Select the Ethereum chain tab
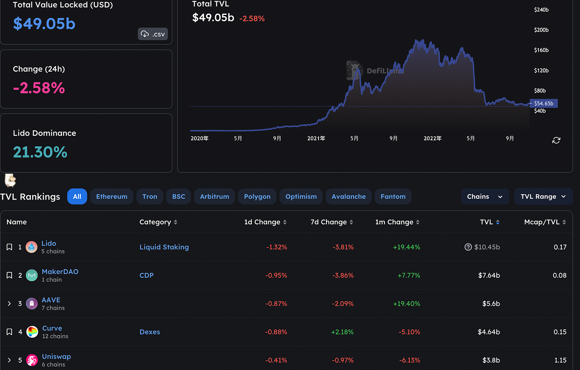580x370 pixels. 111,197
